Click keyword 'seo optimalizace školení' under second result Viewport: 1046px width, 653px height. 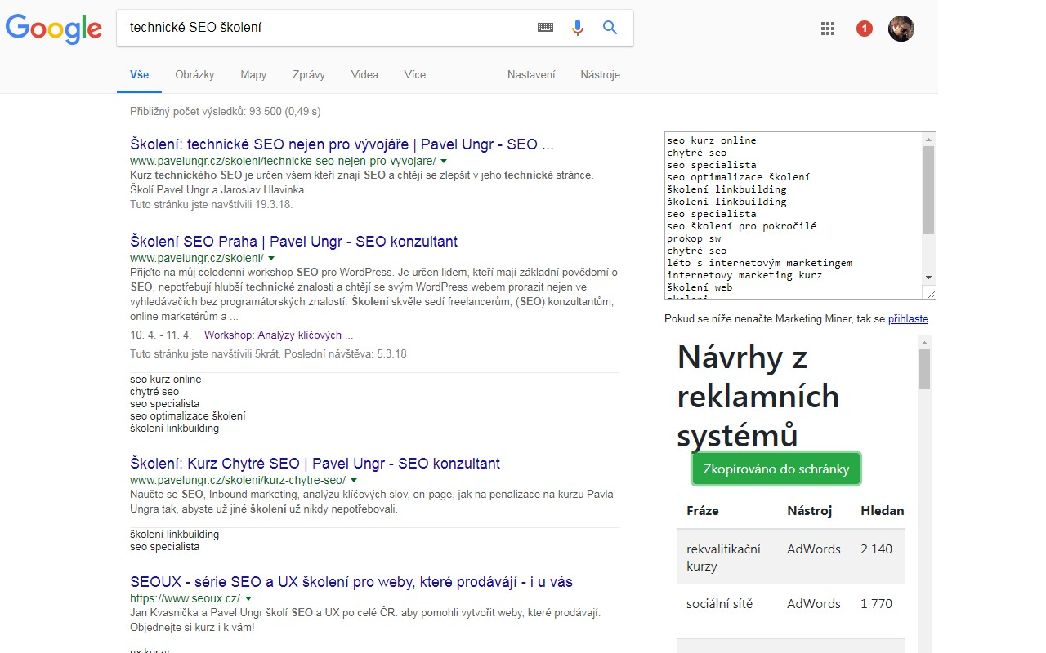(187, 416)
